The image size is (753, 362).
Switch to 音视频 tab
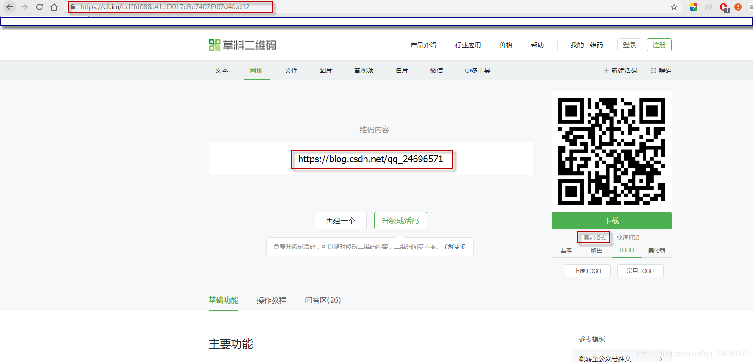pyautogui.click(x=364, y=70)
